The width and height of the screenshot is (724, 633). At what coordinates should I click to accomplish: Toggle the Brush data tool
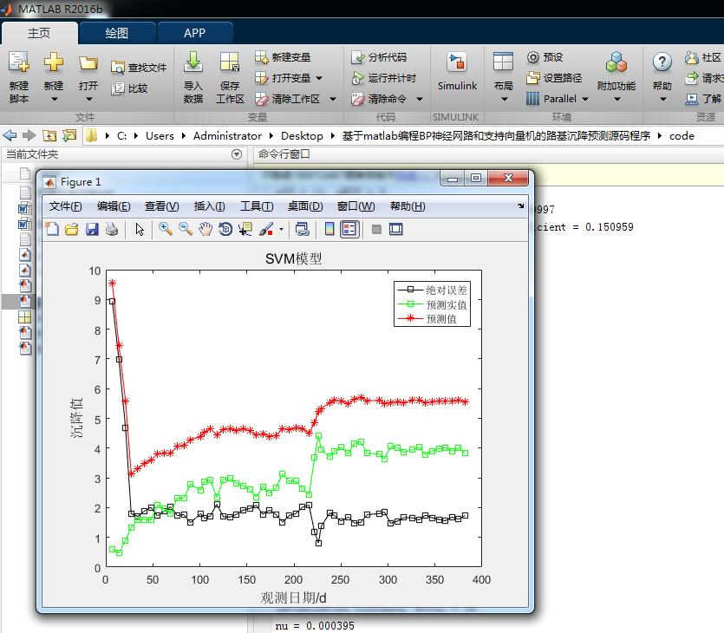(266, 229)
